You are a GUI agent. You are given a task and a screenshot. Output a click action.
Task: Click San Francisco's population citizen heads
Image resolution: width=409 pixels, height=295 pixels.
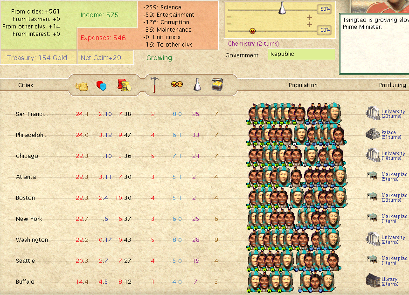tap(294, 114)
